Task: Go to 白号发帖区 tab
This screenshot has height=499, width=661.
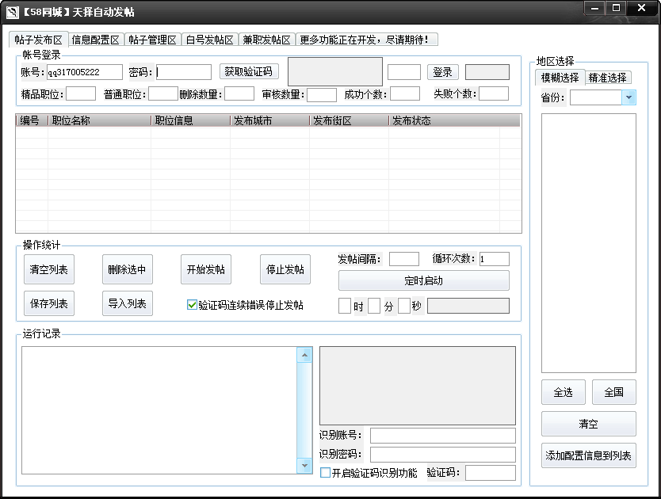Action: (x=209, y=40)
